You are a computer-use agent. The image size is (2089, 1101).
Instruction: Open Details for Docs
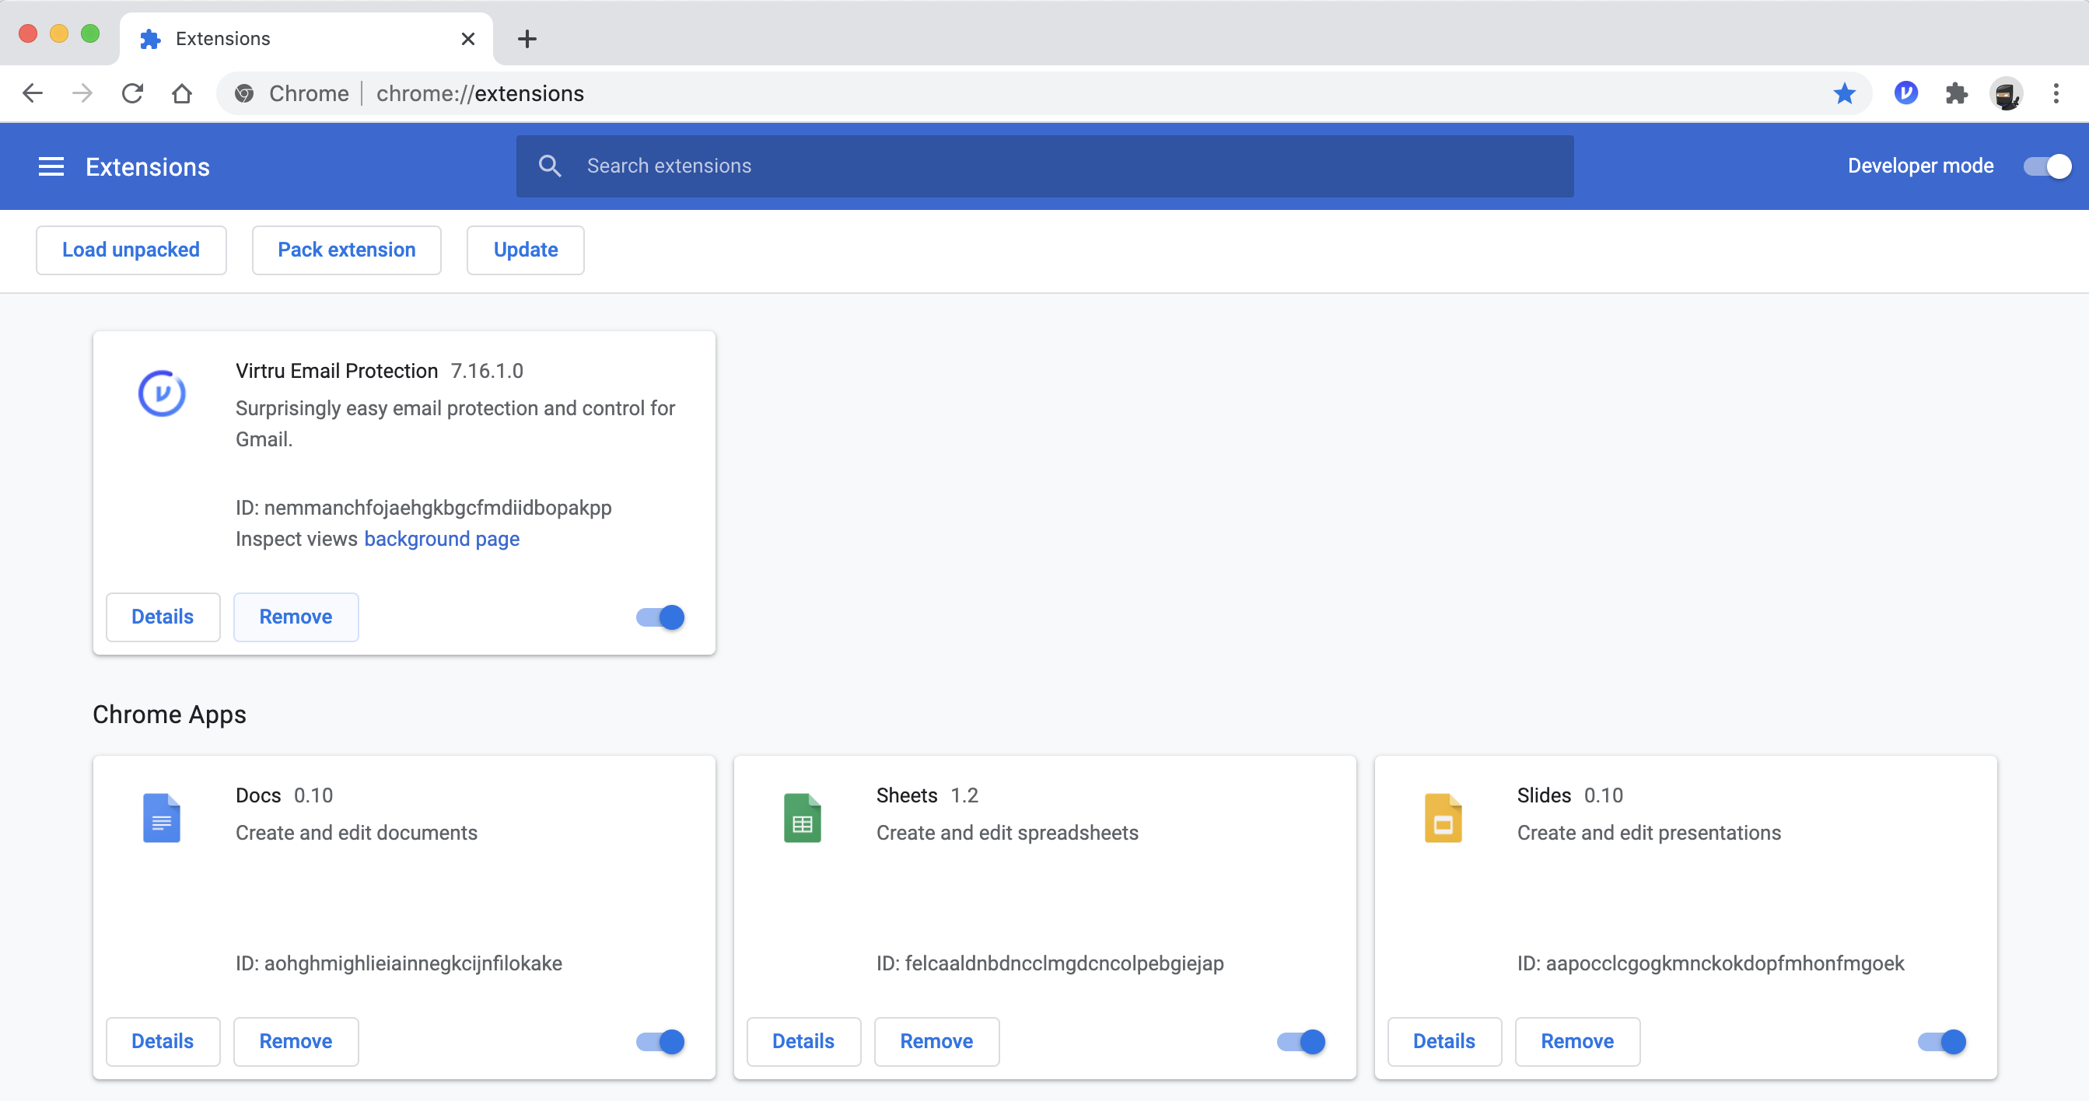pos(163,1041)
